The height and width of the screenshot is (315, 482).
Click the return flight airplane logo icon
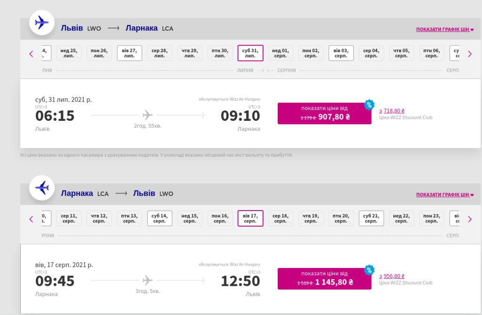[42, 188]
